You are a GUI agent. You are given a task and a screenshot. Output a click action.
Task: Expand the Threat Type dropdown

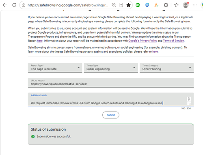tap(111, 68)
